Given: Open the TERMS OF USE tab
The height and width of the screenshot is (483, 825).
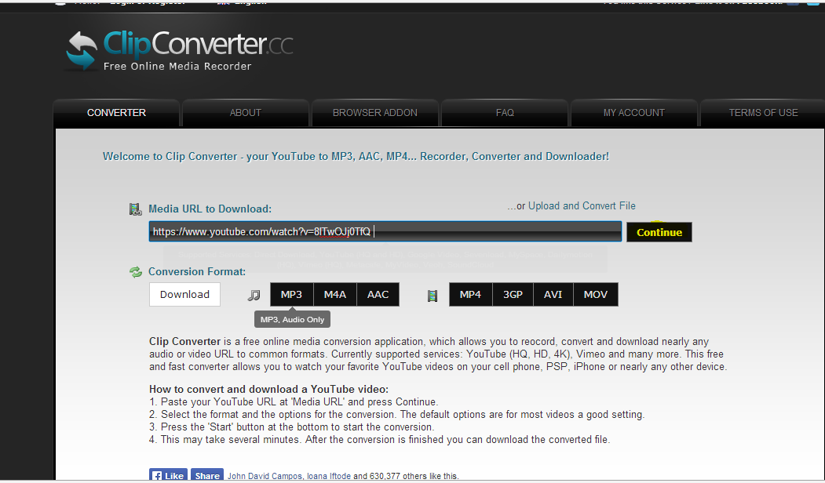Looking at the screenshot, I should click(x=763, y=112).
